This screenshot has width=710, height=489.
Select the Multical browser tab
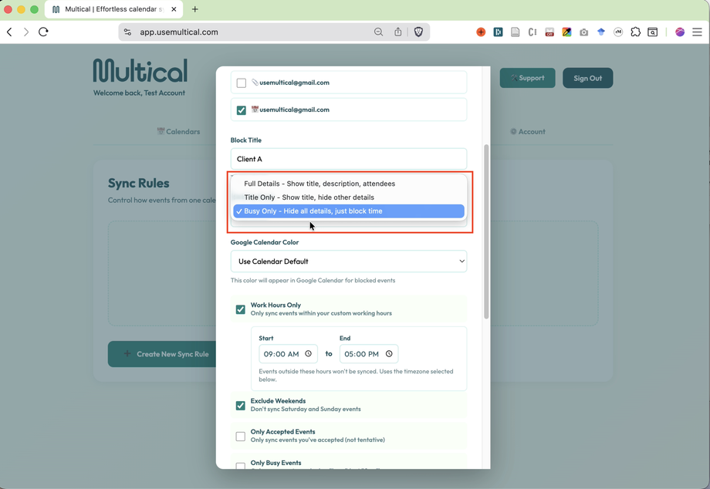coord(113,9)
